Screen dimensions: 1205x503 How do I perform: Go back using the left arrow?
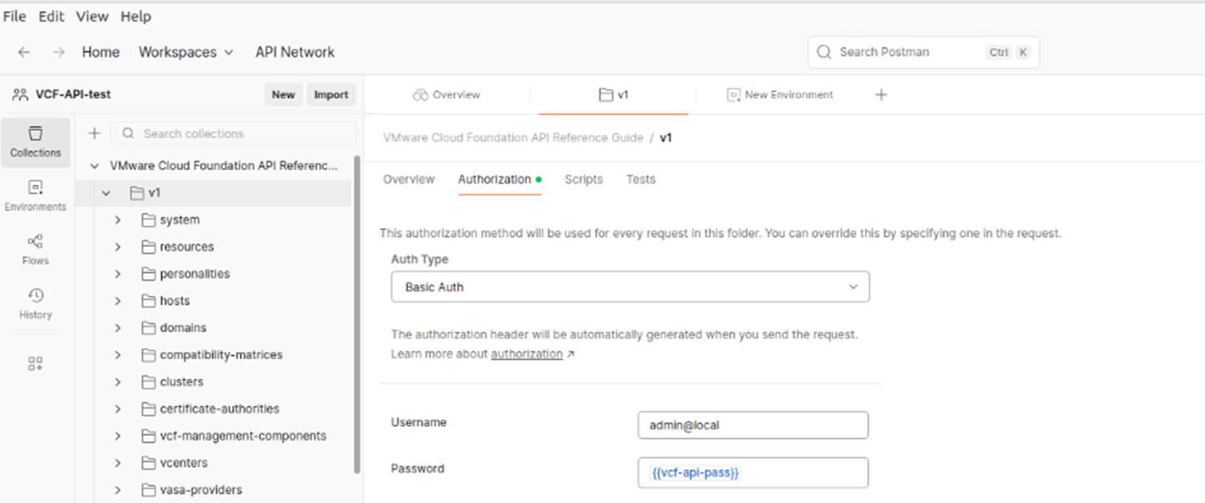pyautogui.click(x=24, y=52)
